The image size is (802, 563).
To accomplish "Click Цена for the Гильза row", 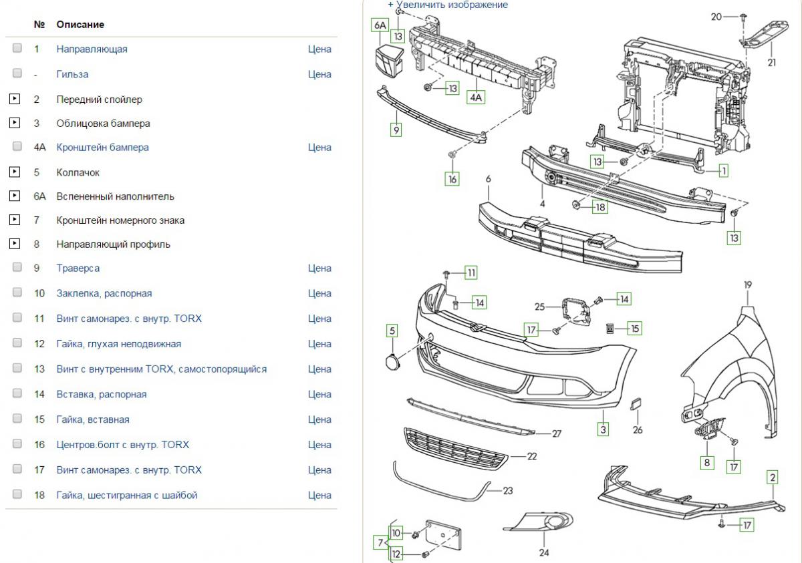I will click(319, 74).
